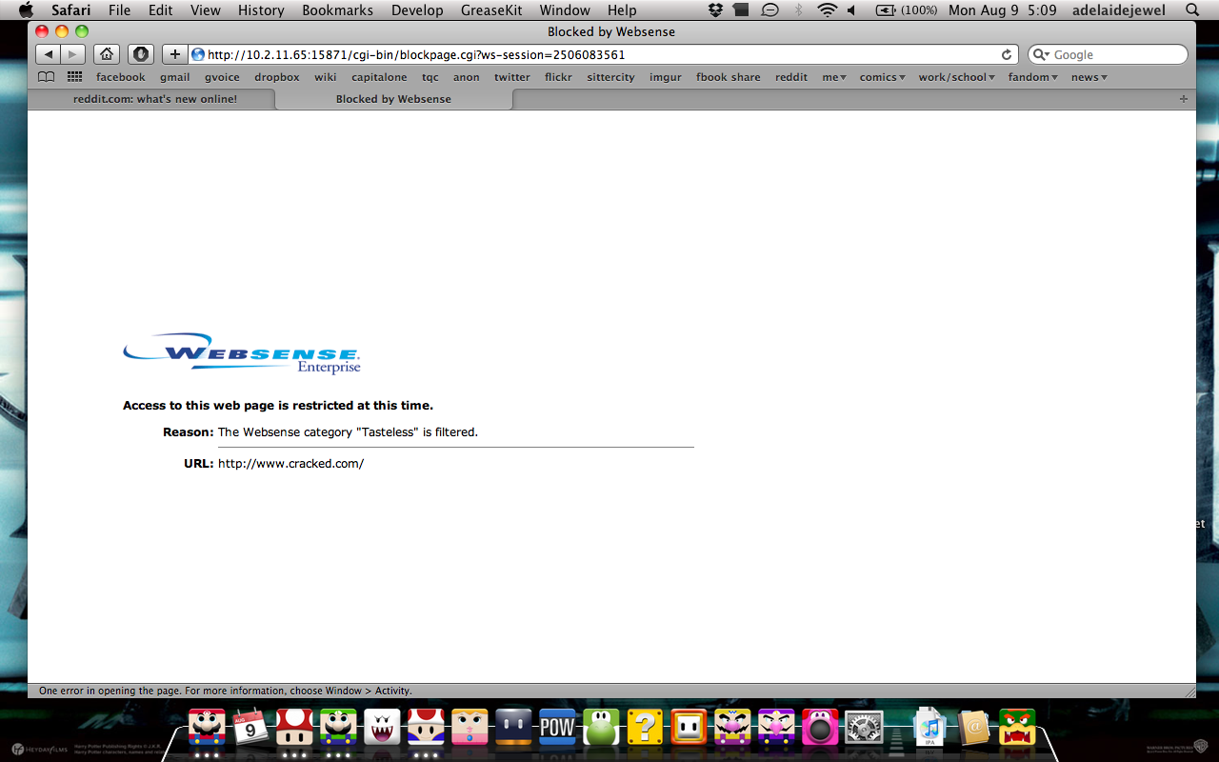This screenshot has width=1219, height=762.
Task: Open the battery (100%) status menu
Action: 906,10
